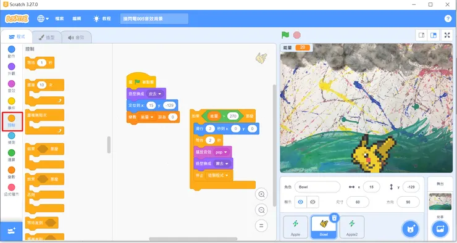The image size is (457, 243).
Task: Click the sprite direction field 90
Action: (408, 202)
